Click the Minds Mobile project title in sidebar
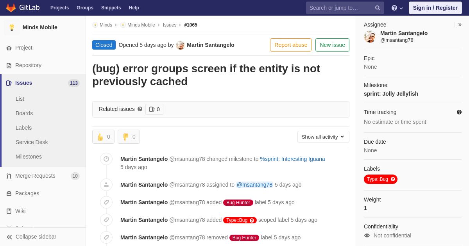Screen dimensions: 469x246 40,27
